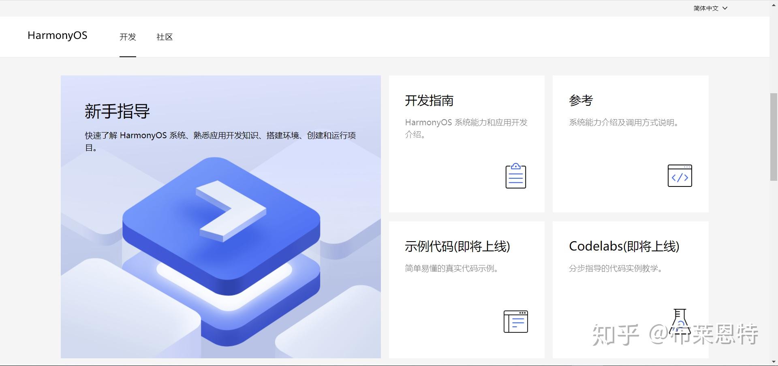Click the flask icon on Codelabs card
The height and width of the screenshot is (366, 778).
click(679, 321)
